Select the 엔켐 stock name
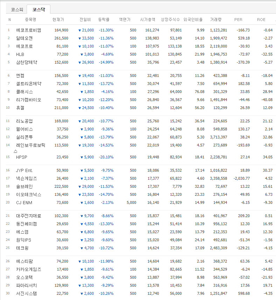Screen dimensions: 276x300 [20, 76]
